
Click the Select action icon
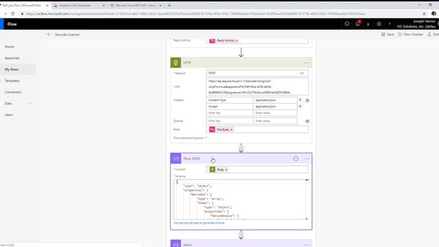[x=176, y=244]
